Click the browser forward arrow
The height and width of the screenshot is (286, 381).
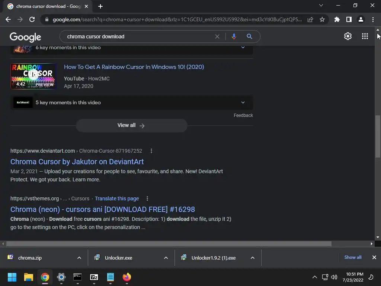[20, 19]
